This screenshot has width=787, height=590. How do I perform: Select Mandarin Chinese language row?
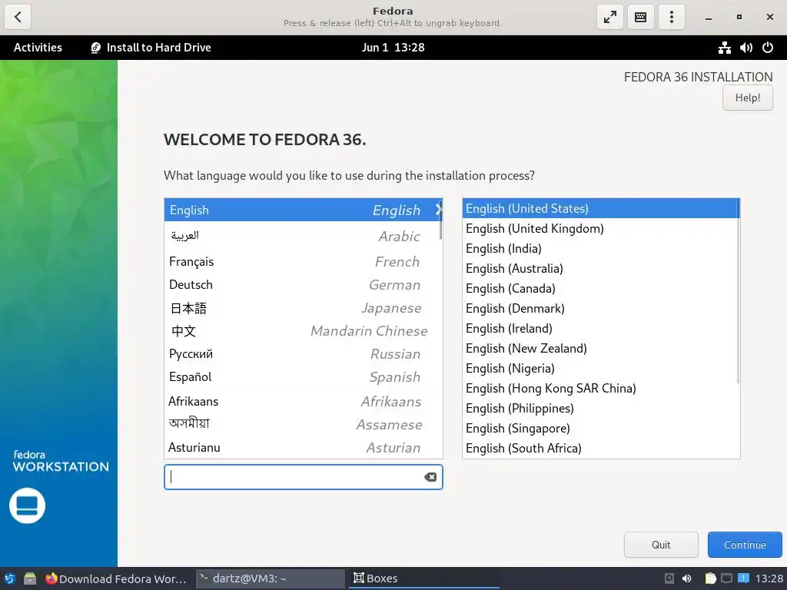click(x=303, y=330)
